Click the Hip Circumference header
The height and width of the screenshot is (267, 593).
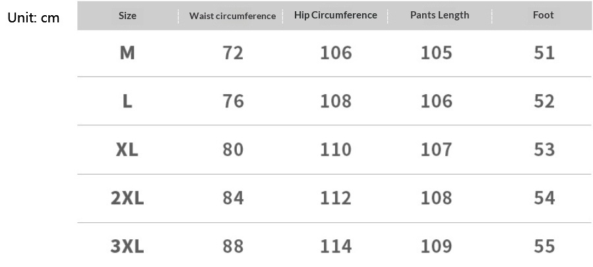336,15
